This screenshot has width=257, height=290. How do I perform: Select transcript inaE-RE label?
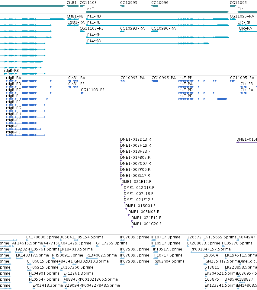(x=93, y=22)
